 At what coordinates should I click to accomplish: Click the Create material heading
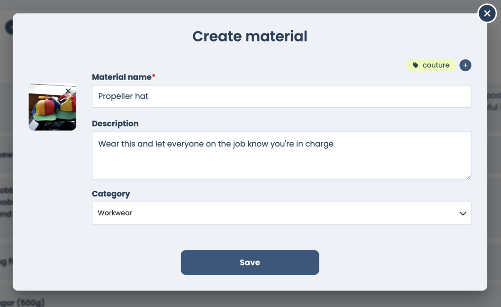click(250, 36)
